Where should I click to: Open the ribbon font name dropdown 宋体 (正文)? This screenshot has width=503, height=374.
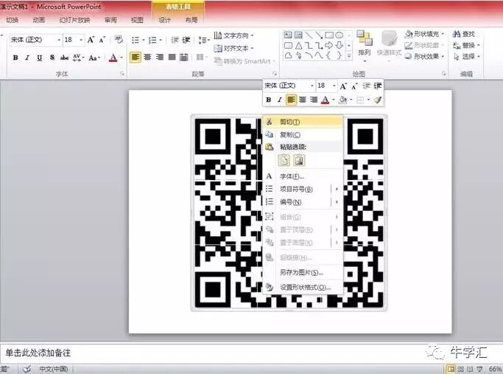tap(59, 40)
